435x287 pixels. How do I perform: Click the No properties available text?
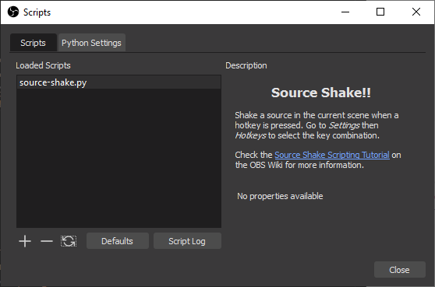coord(280,196)
